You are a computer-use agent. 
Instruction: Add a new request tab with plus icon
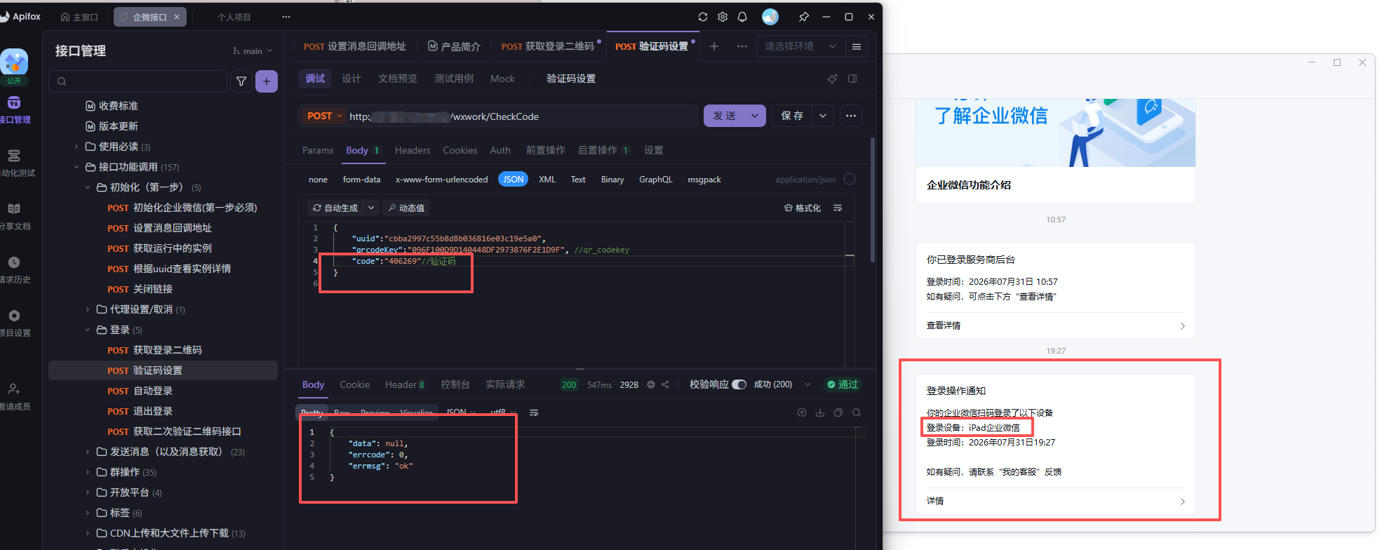714,46
